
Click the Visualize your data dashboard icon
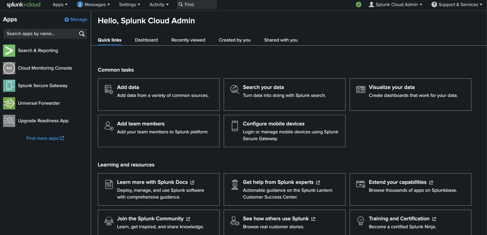pyautogui.click(x=360, y=90)
